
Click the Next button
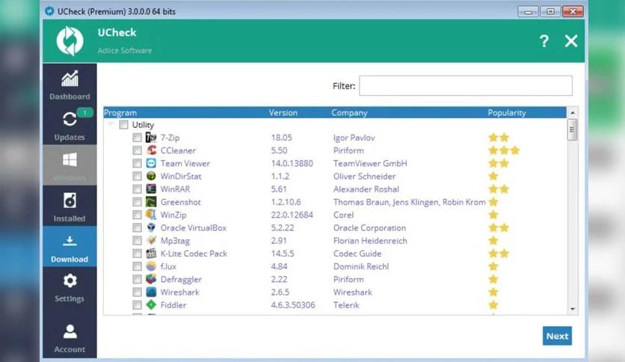tap(557, 336)
